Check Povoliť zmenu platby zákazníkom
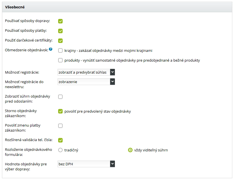The image size is (234, 179). click(60, 126)
